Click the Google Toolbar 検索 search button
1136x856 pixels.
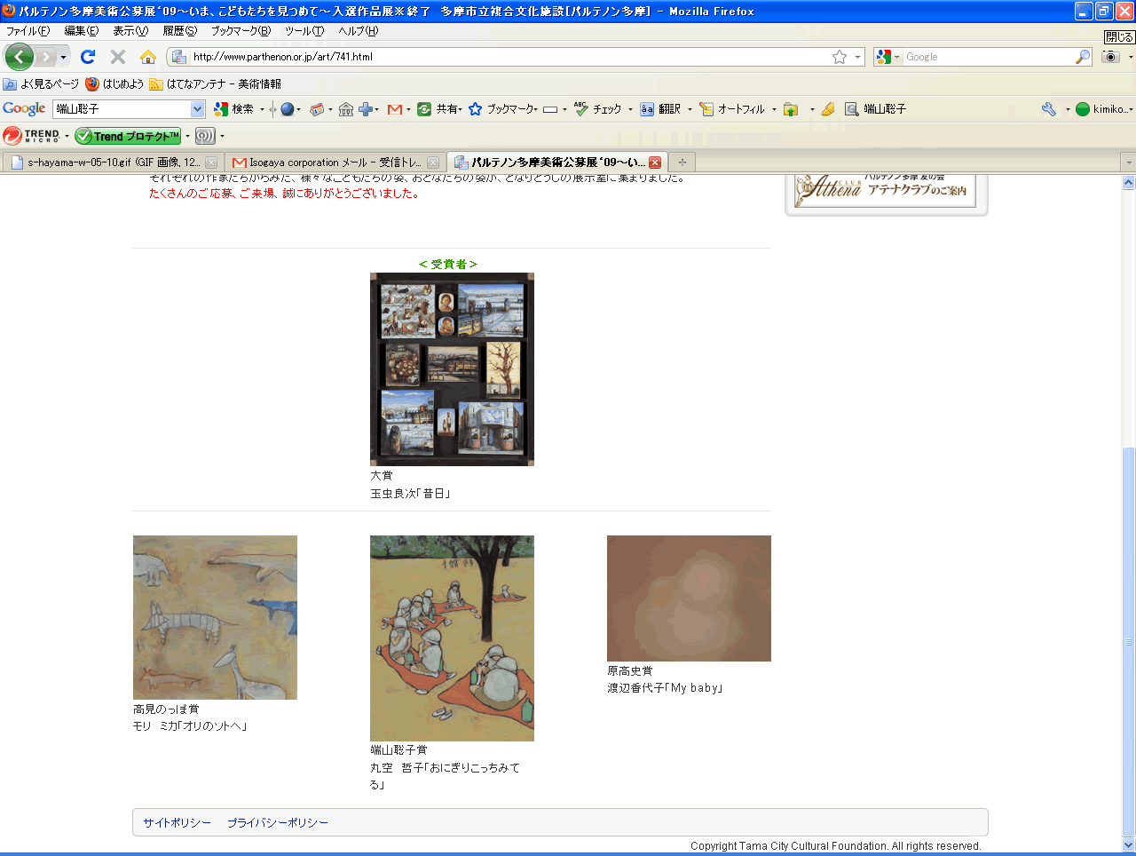click(234, 109)
